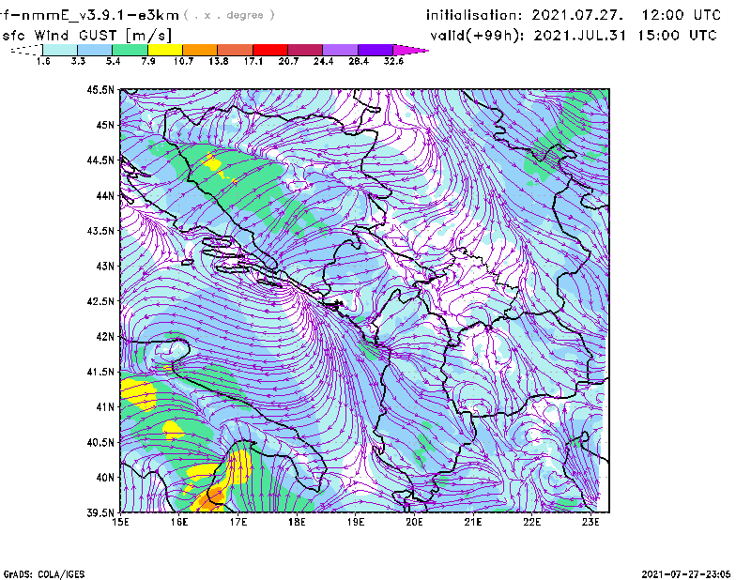Click the '45N' latitude label
The image size is (751, 580).
click(x=105, y=125)
